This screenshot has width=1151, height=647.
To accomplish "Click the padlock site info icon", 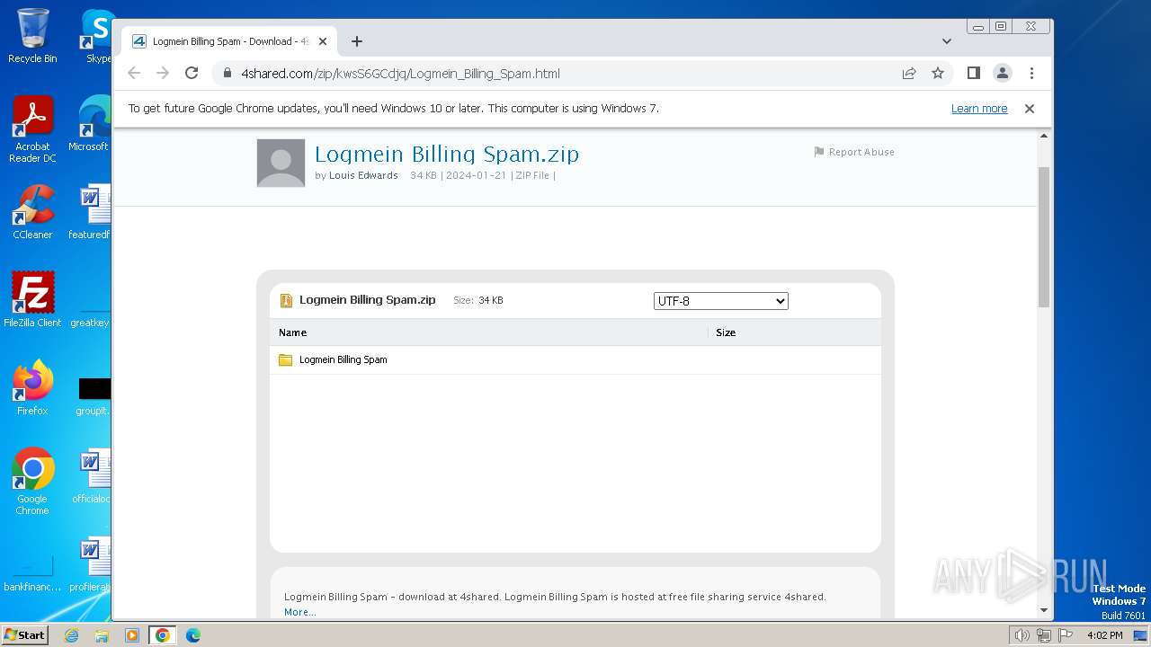I will coord(228,74).
